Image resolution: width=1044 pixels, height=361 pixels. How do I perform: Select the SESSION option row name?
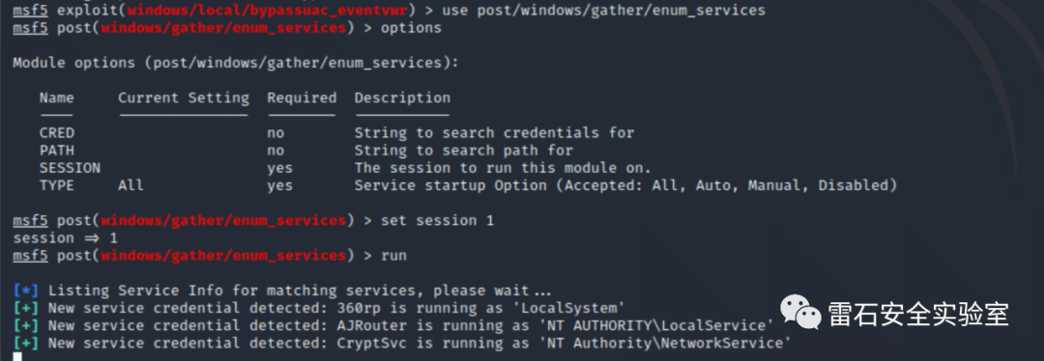pyautogui.click(x=70, y=168)
